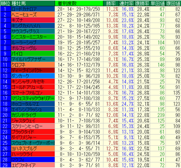Click the 複勝率 value 33.3% for ディープインパクト

click(x=143, y=70)
